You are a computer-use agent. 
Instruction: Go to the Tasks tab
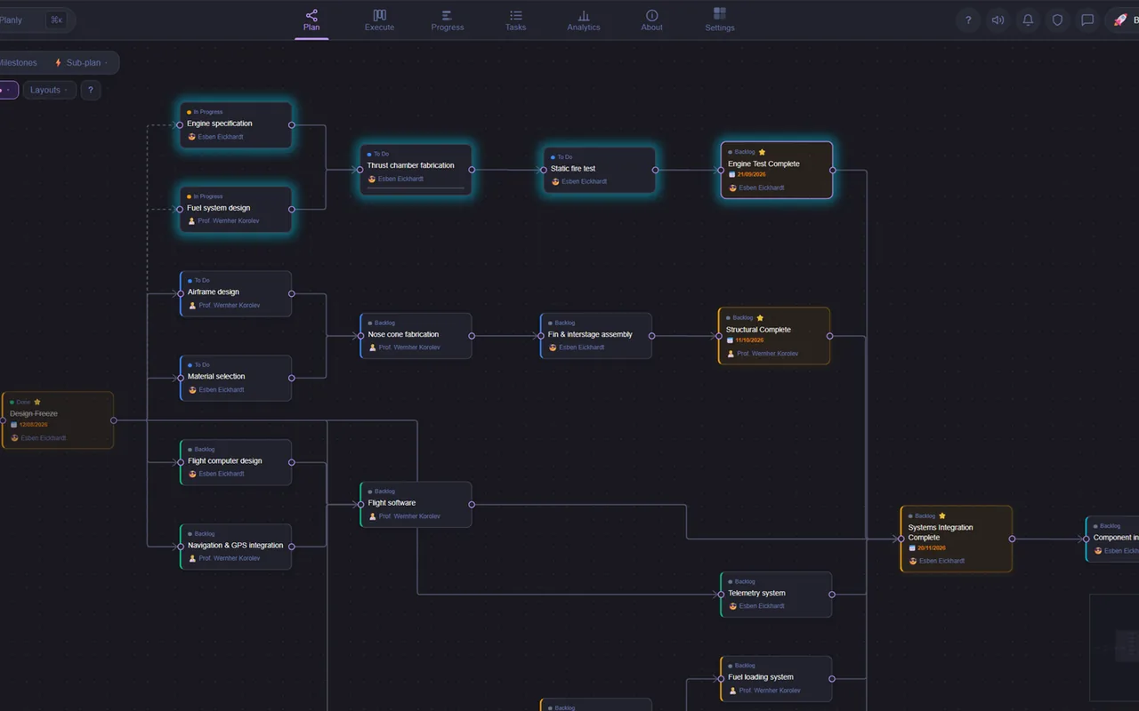(x=516, y=20)
